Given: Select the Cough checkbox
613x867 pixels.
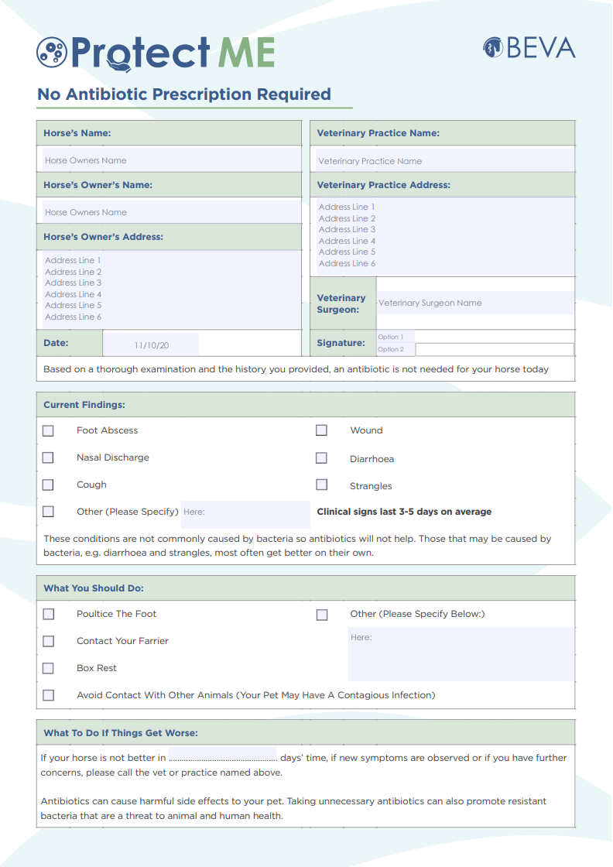Looking at the screenshot, I should pyautogui.click(x=48, y=485).
